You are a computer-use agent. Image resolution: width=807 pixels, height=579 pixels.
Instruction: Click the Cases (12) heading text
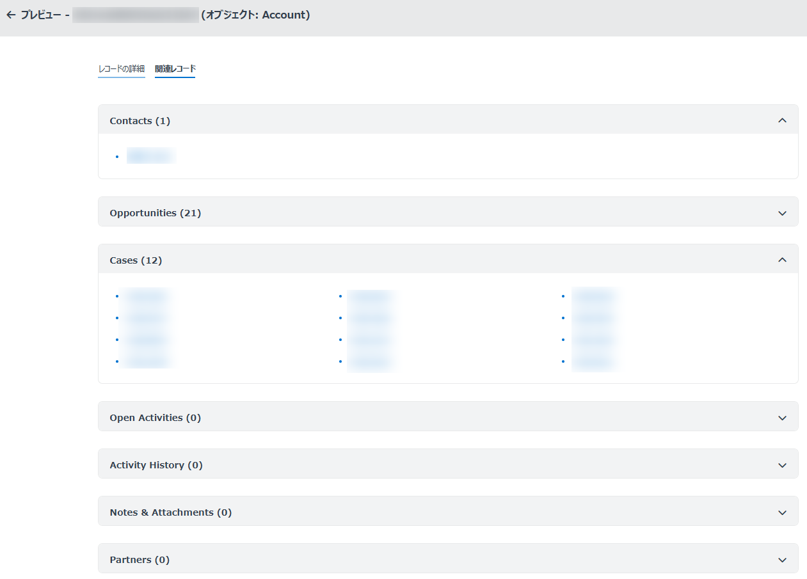pyautogui.click(x=136, y=260)
